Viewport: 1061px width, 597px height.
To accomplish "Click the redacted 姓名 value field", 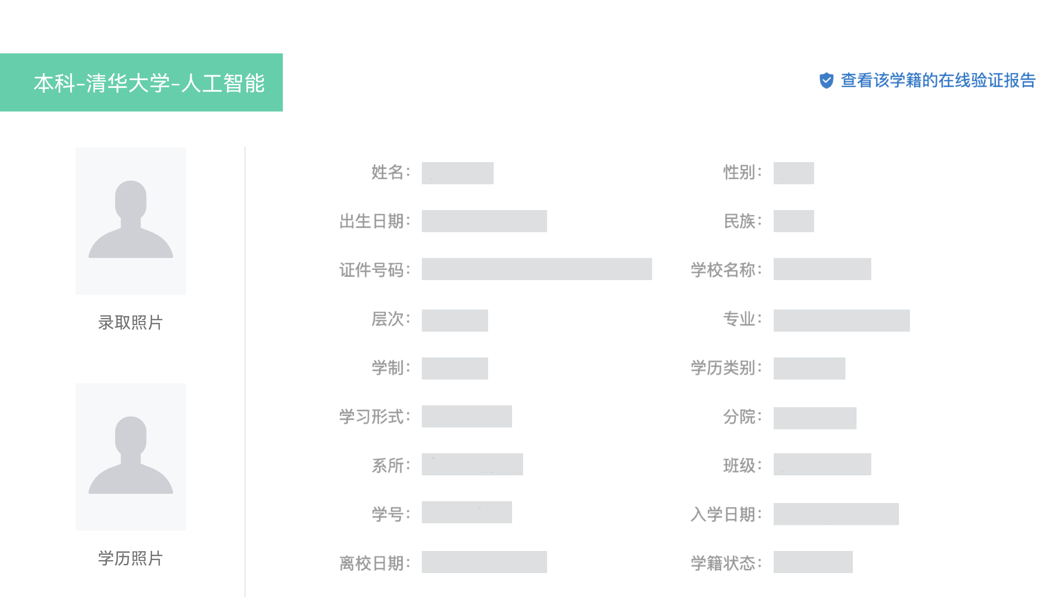I will click(x=457, y=173).
